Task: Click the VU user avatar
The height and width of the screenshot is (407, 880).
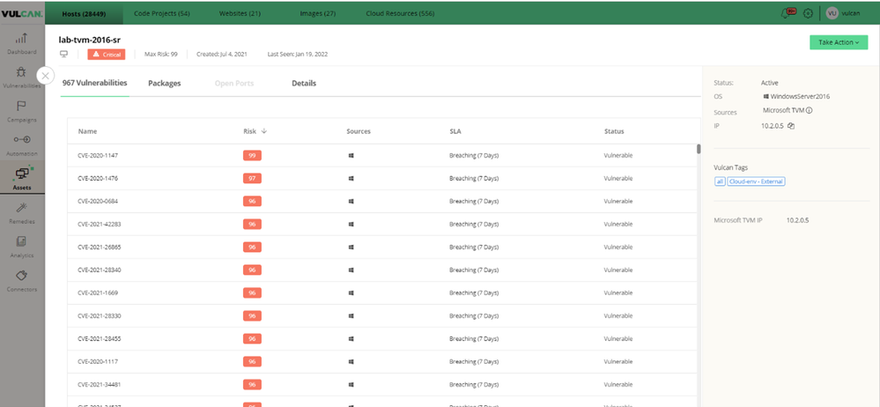Action: coord(832,13)
